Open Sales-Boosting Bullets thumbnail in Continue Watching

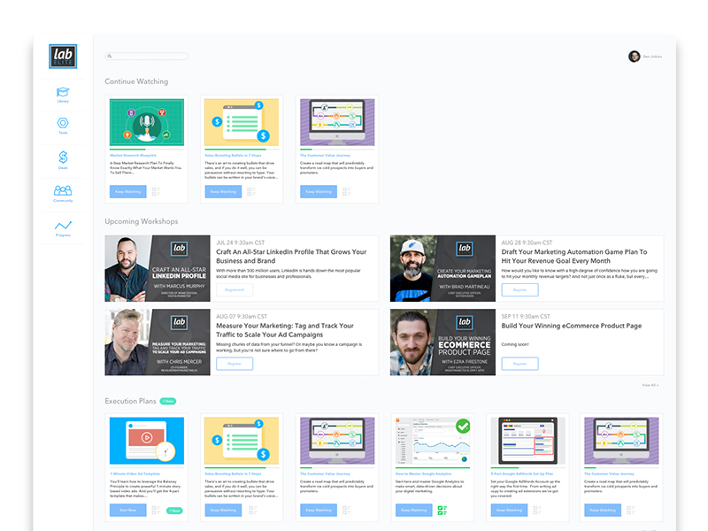pyautogui.click(x=242, y=122)
